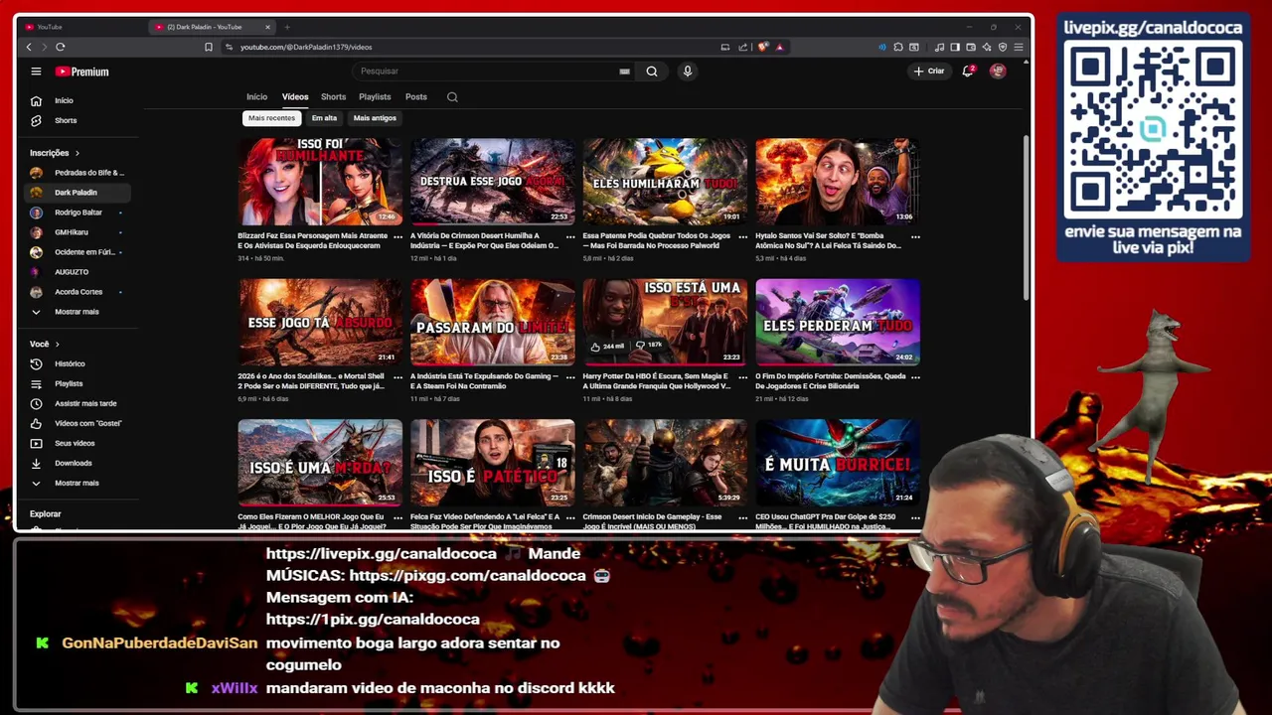Click the page vertical scrollbar

pos(1027,218)
